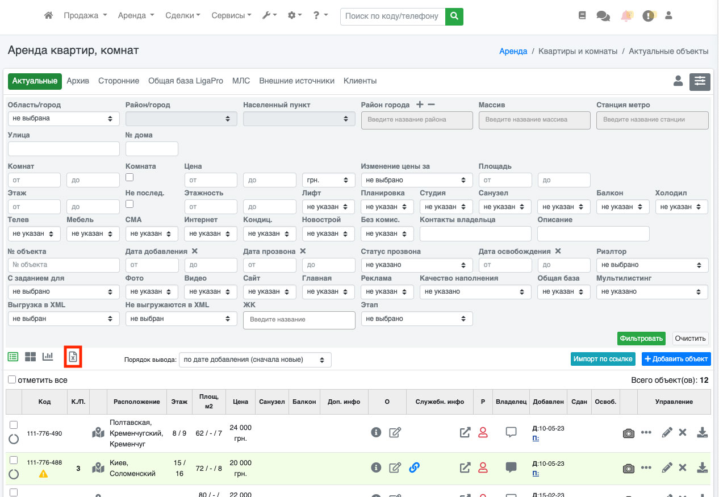Click the notification bell icon
The height and width of the screenshot is (497, 719).
tap(626, 16)
